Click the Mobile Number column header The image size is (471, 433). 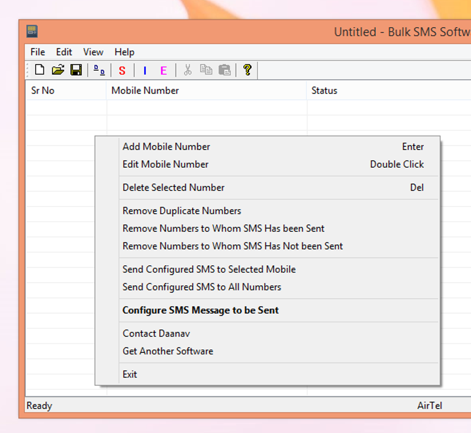145,91
